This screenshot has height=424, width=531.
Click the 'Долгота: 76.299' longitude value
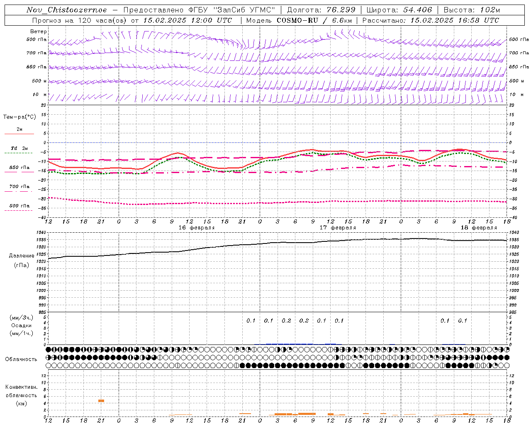[321, 10]
